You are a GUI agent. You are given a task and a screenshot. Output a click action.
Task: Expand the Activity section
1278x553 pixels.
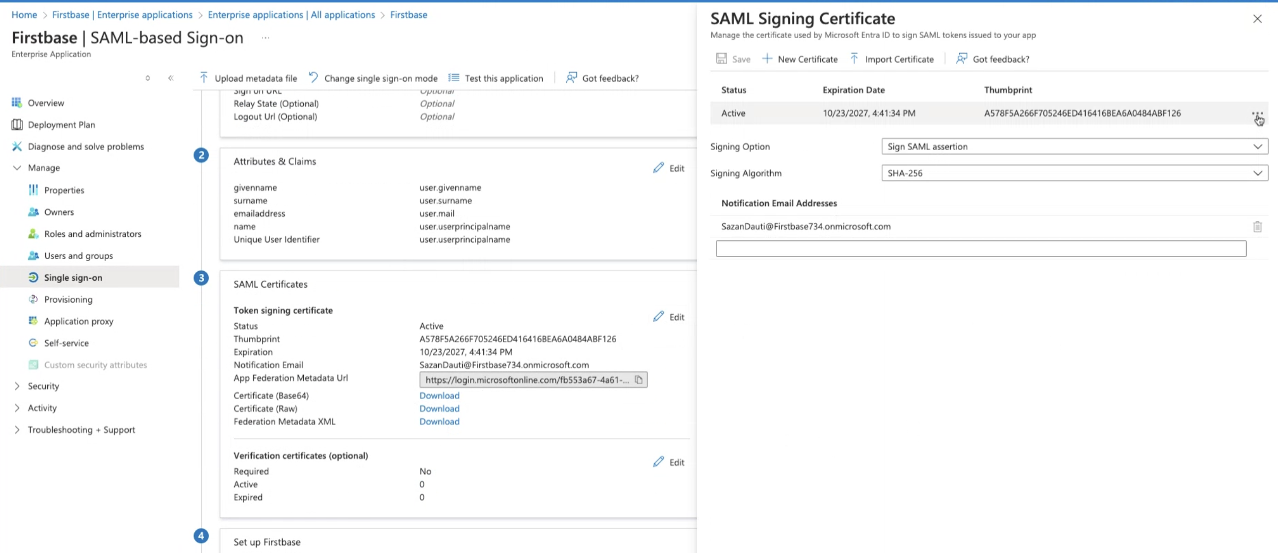point(17,408)
